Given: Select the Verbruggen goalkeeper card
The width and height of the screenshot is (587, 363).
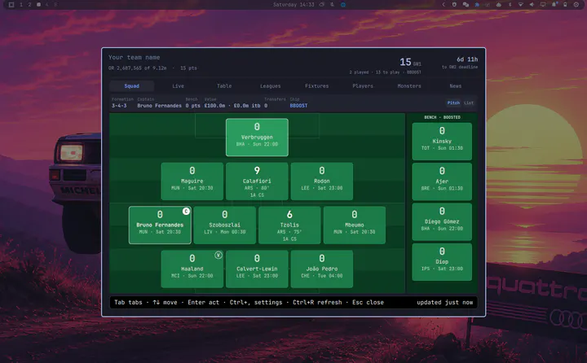Looking at the screenshot, I should click(x=257, y=138).
